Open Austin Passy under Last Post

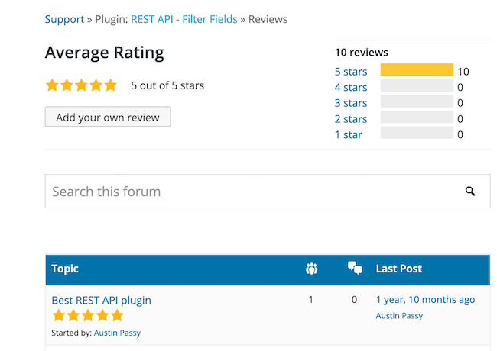click(399, 316)
